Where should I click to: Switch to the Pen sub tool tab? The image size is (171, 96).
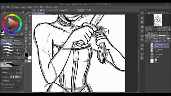click(x=6, y=40)
